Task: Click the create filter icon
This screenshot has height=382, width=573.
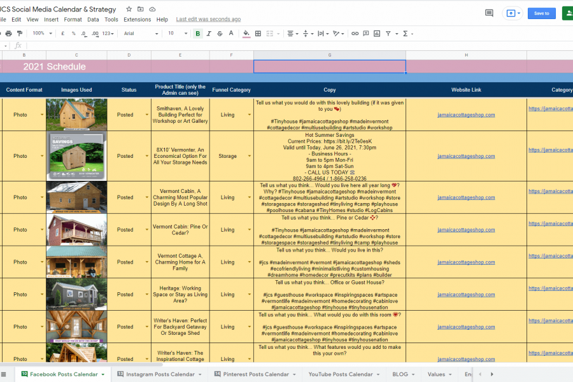Action: 388,33
